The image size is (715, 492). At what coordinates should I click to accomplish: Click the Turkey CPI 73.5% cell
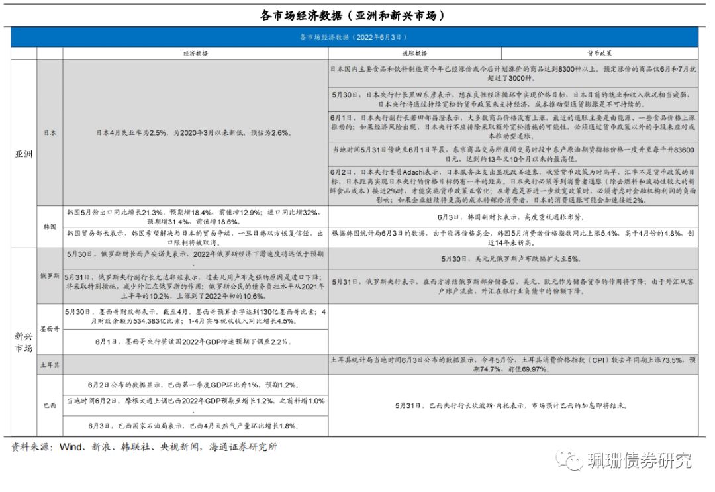(x=514, y=365)
